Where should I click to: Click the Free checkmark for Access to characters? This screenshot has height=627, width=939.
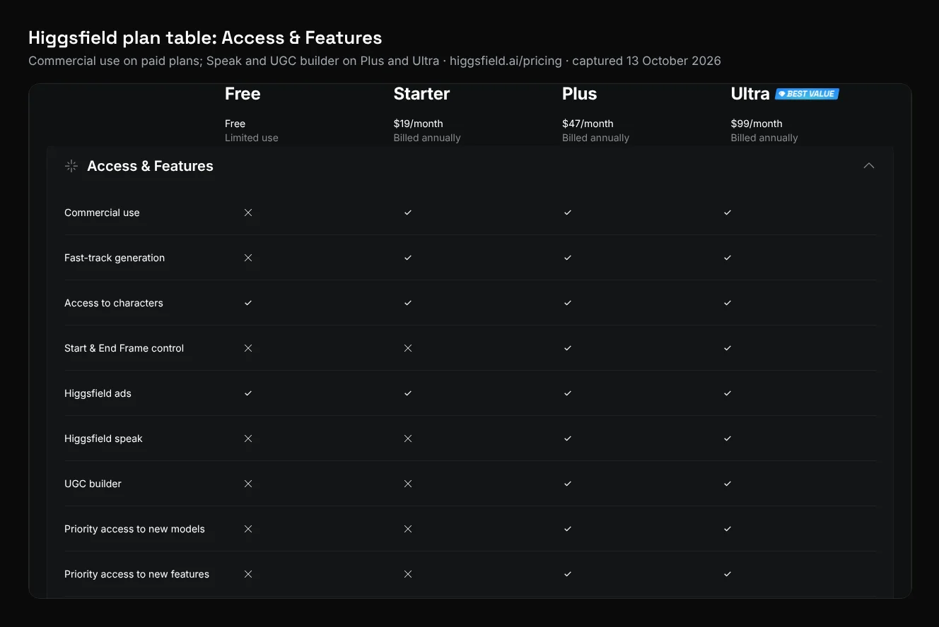pos(248,303)
